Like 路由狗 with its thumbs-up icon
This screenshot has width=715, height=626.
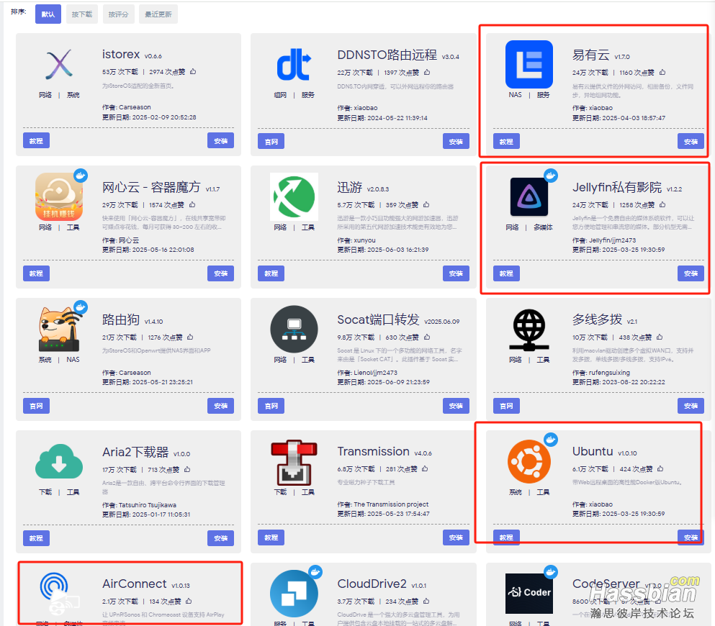pyautogui.click(x=190, y=337)
